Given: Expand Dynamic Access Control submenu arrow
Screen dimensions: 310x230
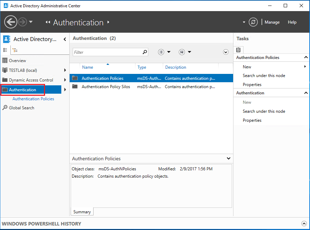Looking at the screenshot, I should 65,80.
